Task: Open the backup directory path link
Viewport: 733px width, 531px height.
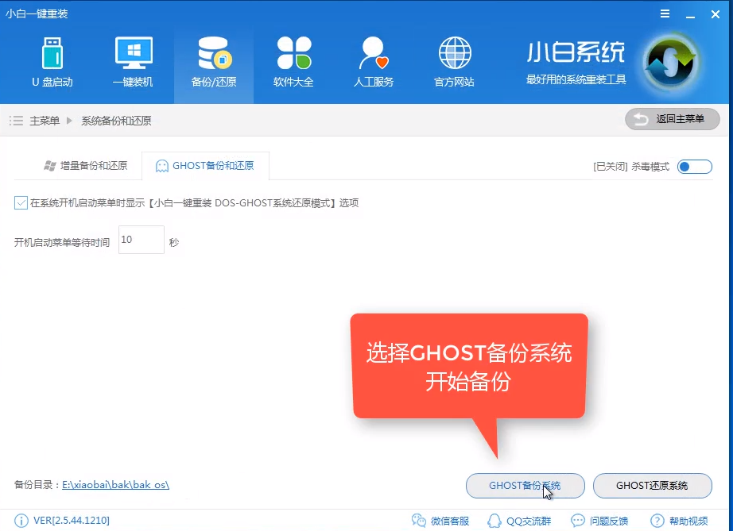Action: [x=114, y=483]
